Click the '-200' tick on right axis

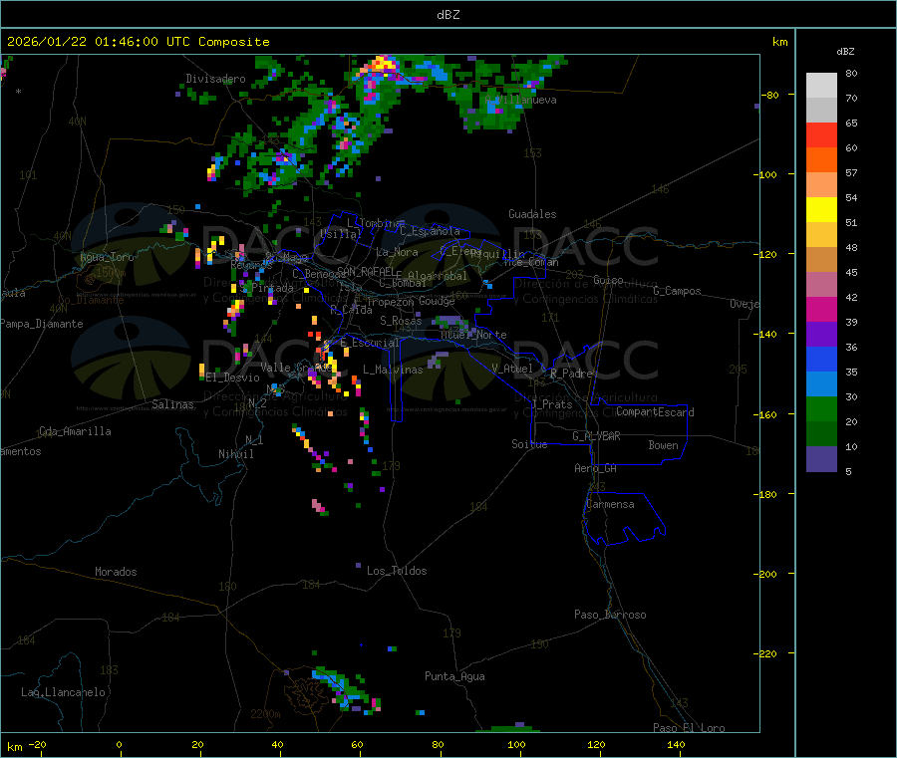[x=764, y=574]
